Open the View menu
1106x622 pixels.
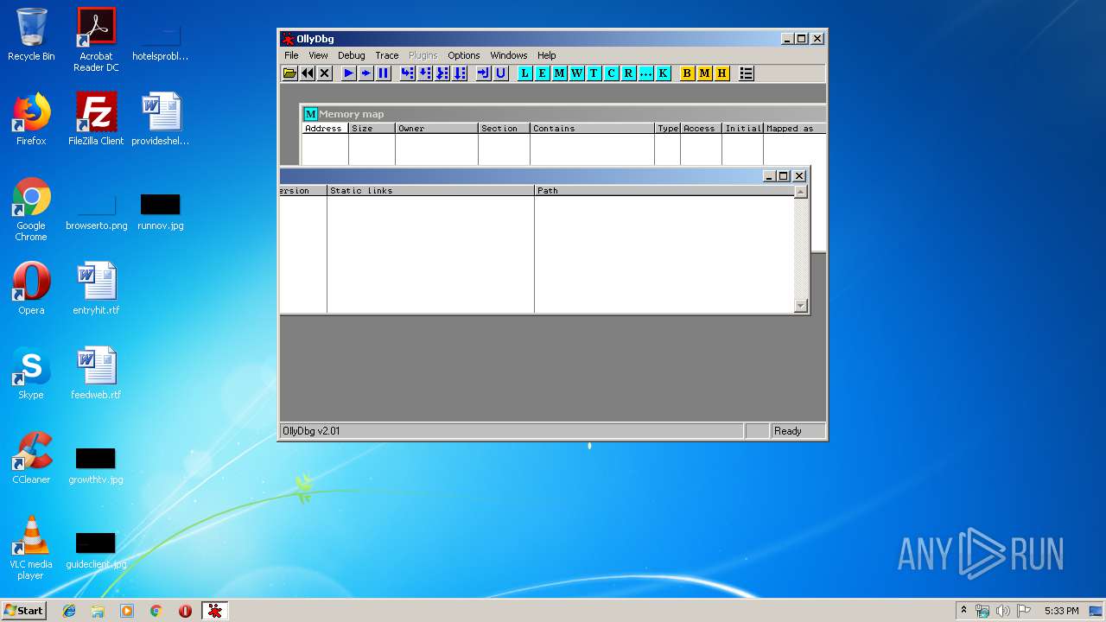(318, 55)
